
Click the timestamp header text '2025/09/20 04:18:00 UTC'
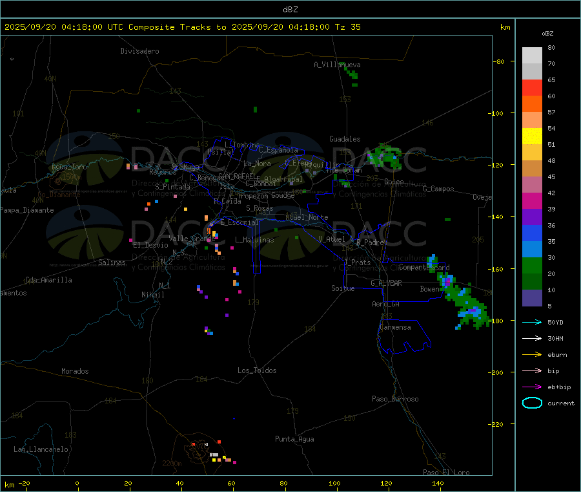click(64, 27)
